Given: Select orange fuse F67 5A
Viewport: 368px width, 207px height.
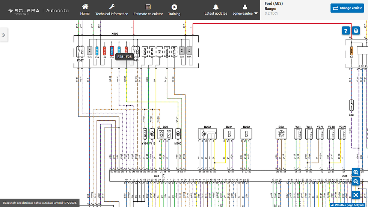Looking at the screenshot, I should [x=351, y=51].
